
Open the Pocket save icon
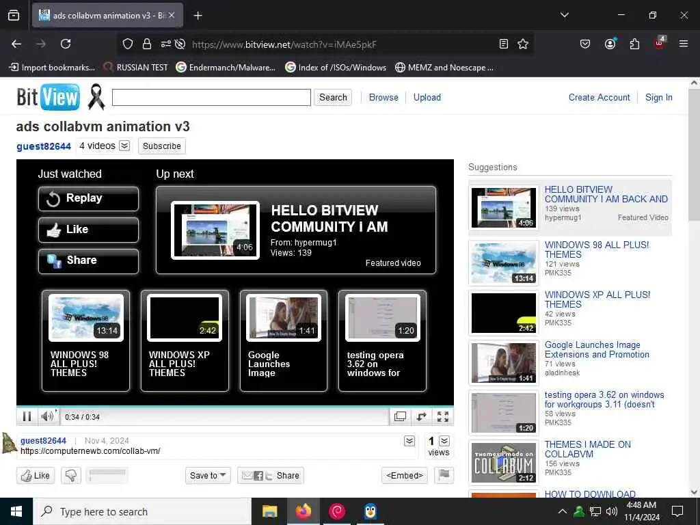[x=585, y=44]
